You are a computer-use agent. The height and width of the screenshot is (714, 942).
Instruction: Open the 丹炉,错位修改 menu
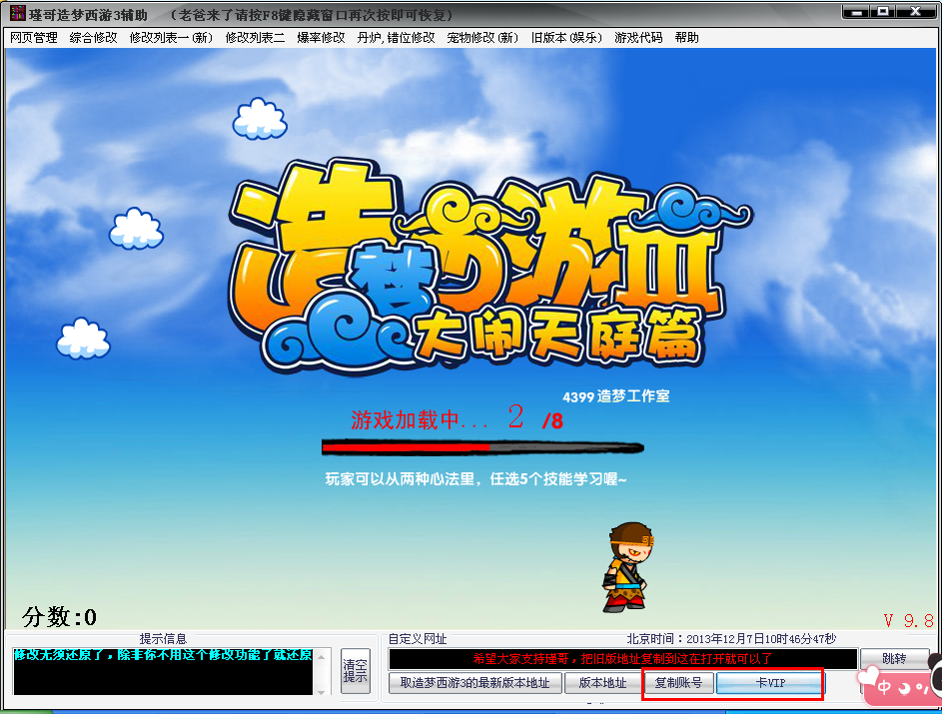click(x=396, y=38)
